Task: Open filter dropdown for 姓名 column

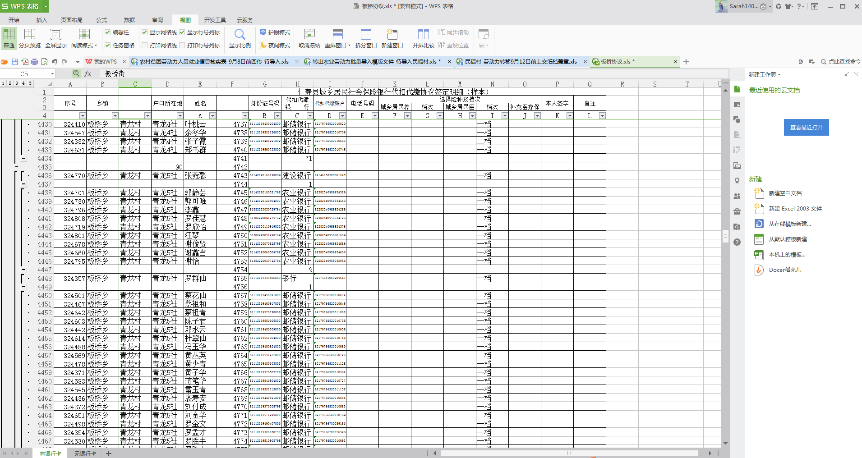Action: [212, 116]
